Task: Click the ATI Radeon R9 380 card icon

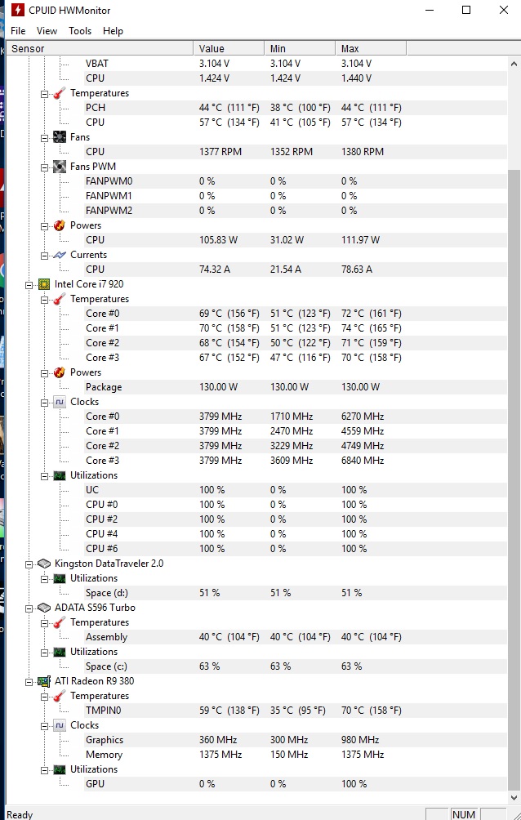Action: click(x=44, y=681)
